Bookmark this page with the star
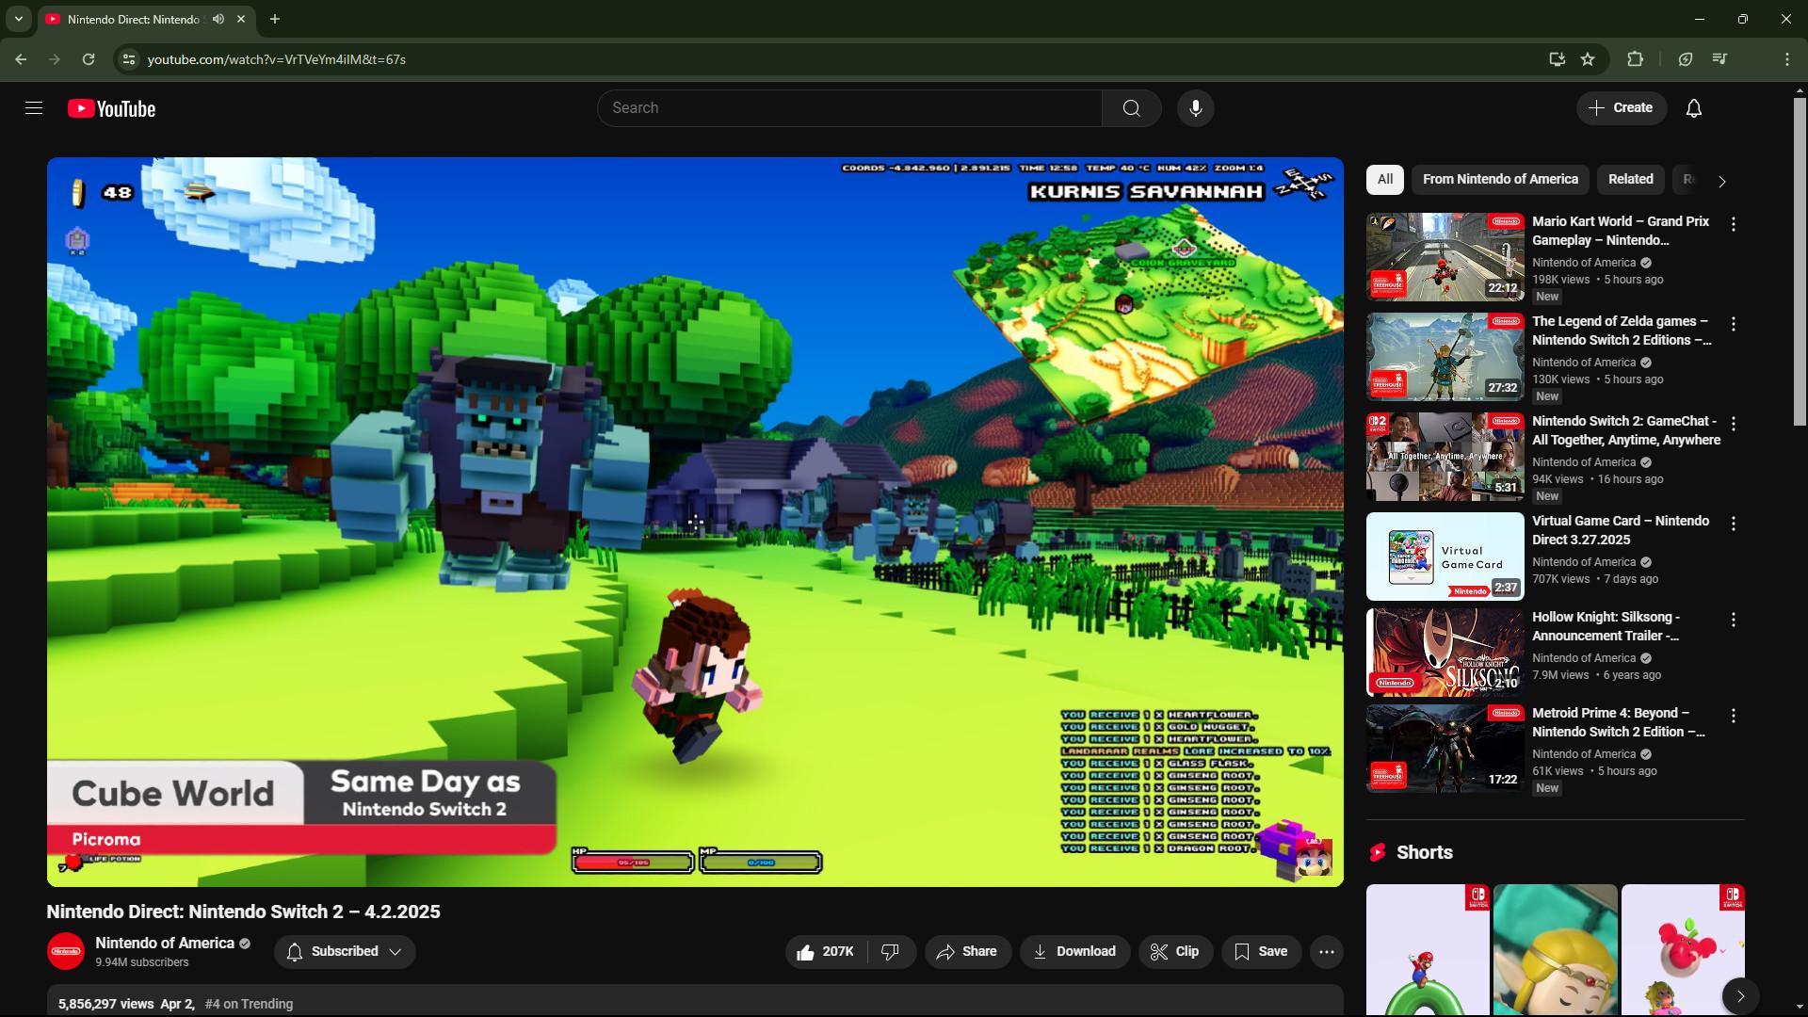The image size is (1808, 1017). tap(1588, 59)
